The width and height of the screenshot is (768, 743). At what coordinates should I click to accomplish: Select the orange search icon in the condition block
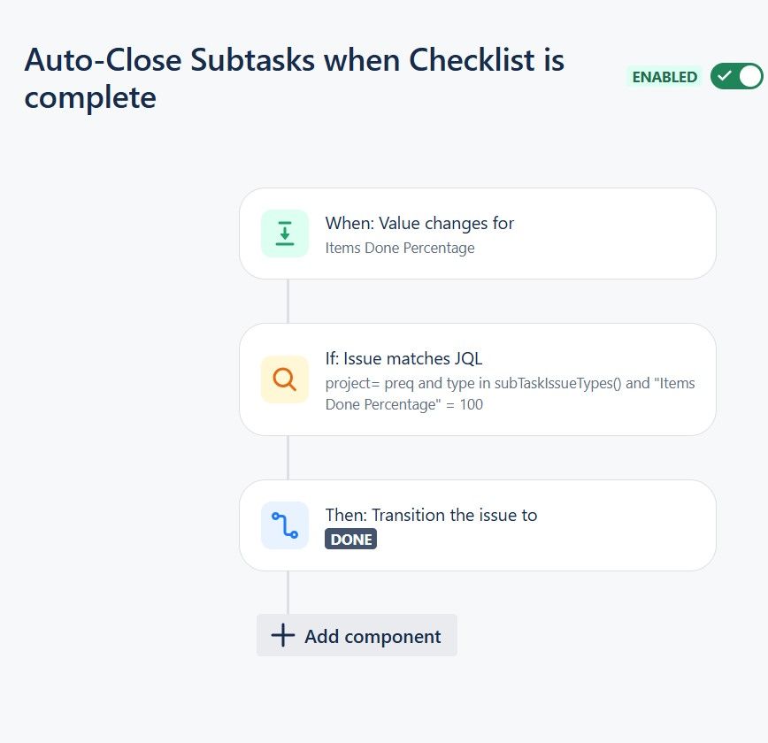[x=284, y=380]
